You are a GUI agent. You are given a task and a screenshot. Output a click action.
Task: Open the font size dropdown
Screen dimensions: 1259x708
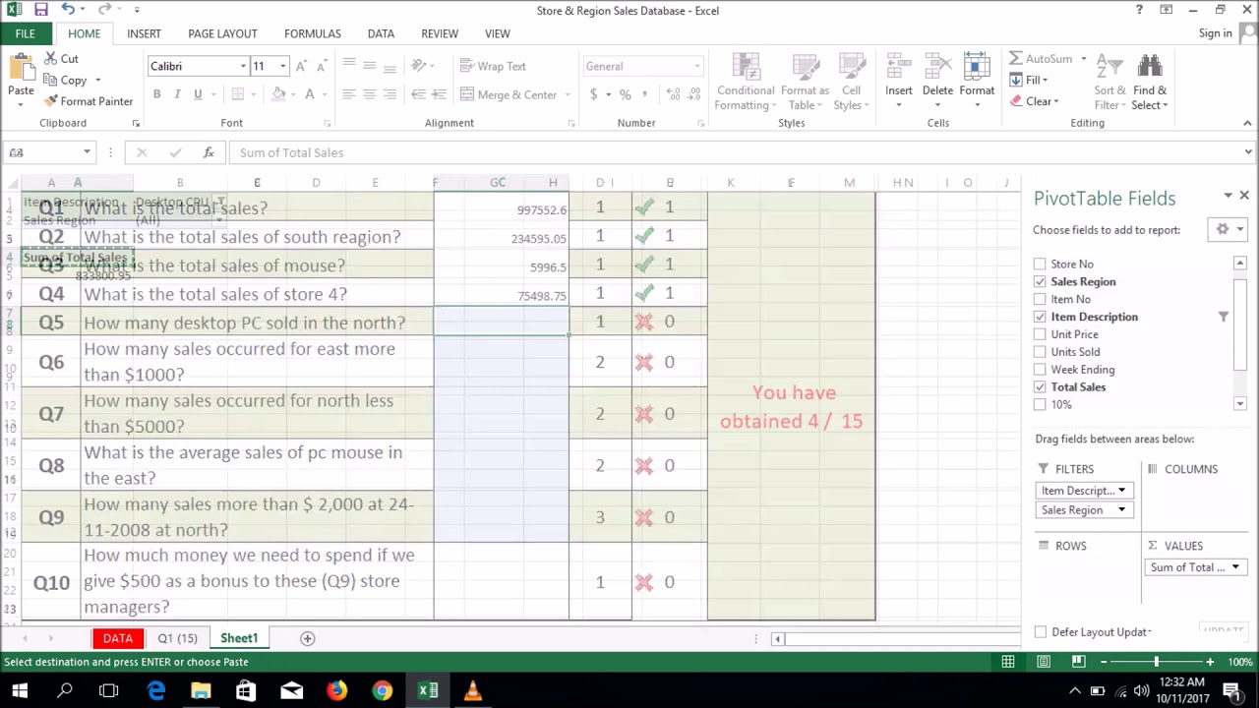pyautogui.click(x=283, y=66)
